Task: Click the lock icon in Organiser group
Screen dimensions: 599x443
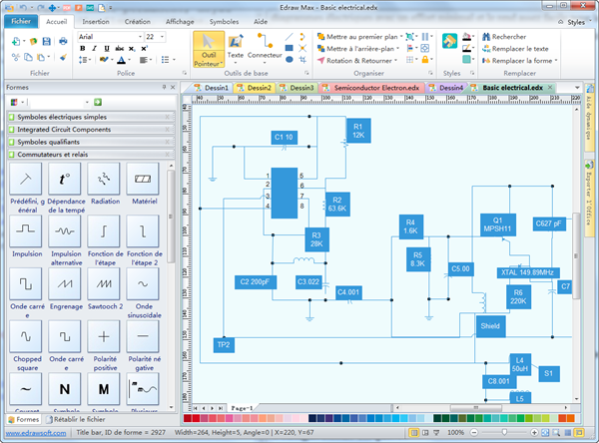Action: (425, 59)
